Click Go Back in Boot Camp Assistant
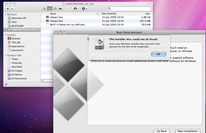This screenshot has height=133, width=206. point(162,131)
